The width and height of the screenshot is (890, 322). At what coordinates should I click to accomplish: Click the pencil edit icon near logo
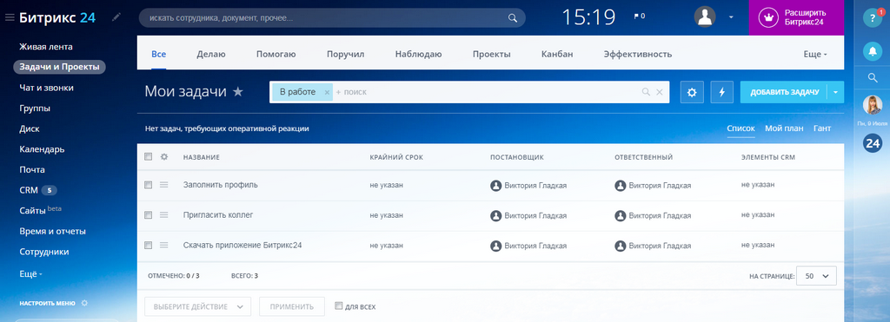pos(116,17)
